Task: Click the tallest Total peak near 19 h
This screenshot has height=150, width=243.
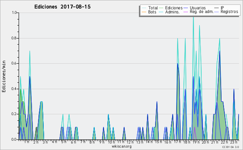Action: point(193,17)
